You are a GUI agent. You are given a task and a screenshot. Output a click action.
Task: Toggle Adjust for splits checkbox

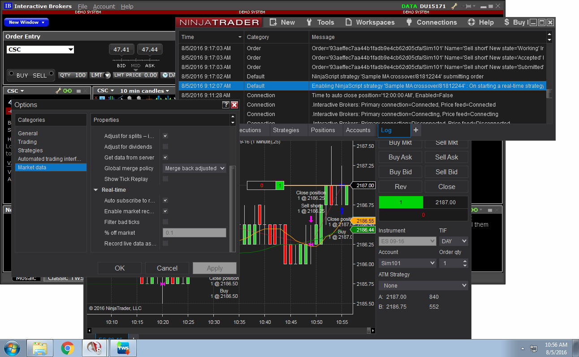coord(165,136)
